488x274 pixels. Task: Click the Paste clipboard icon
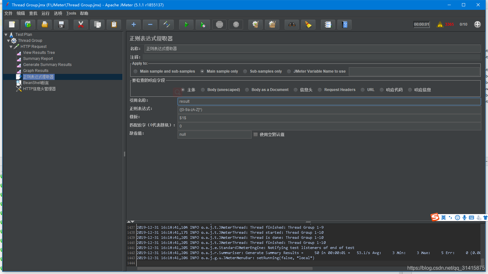coord(114,24)
